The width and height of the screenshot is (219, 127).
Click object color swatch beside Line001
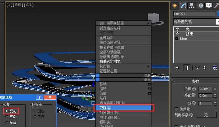(218, 14)
